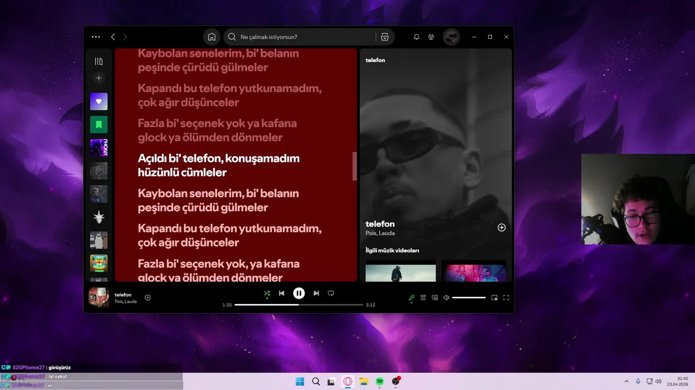Viewport: 695px width, 390px height.
Task: Open File Explorer from taskbar
Action: coord(364,381)
